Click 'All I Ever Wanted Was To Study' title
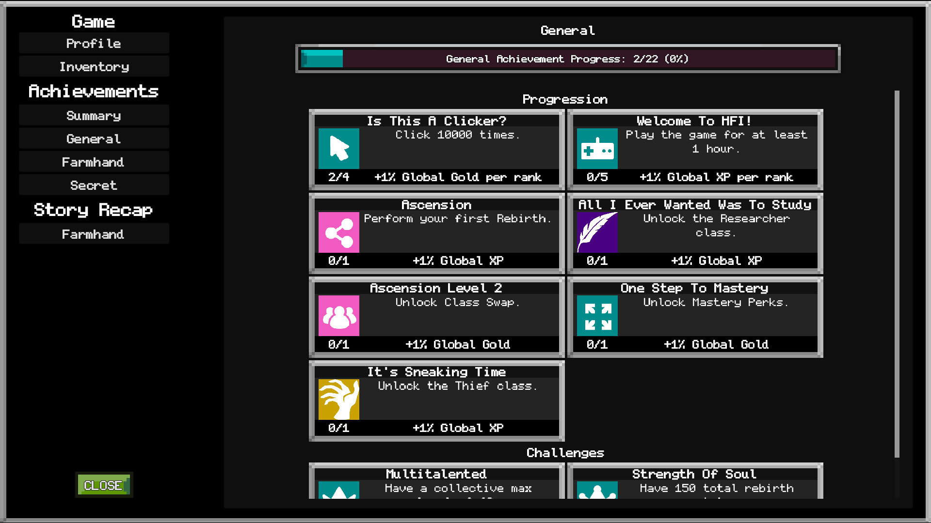Viewport: 931px width, 523px height. coord(694,204)
